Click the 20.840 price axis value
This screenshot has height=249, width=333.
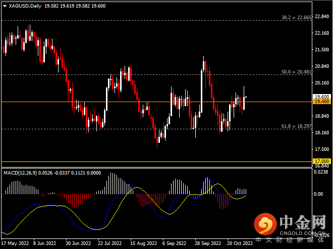click(322, 66)
